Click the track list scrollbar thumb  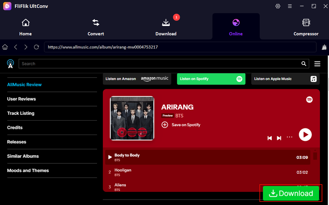tap(315, 156)
